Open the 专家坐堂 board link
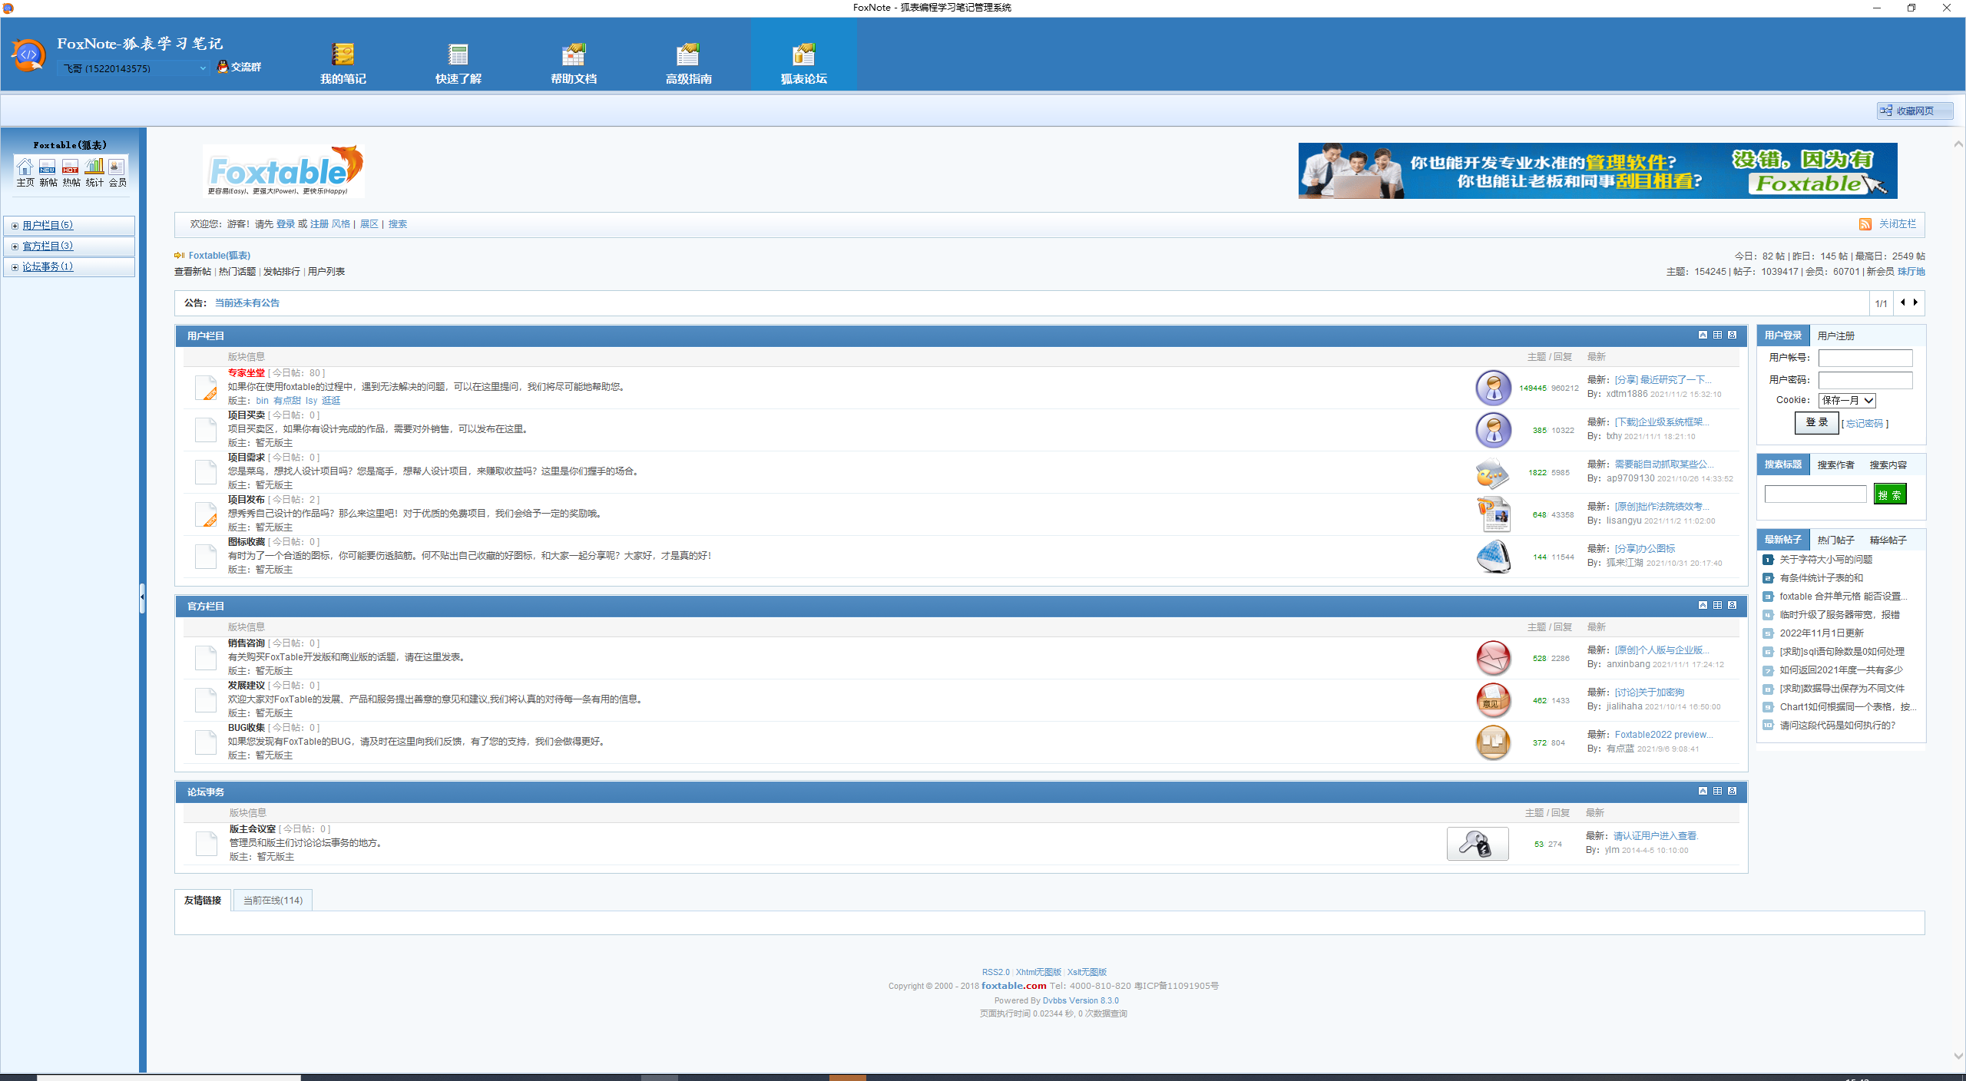The height and width of the screenshot is (1081, 1966). (x=246, y=373)
